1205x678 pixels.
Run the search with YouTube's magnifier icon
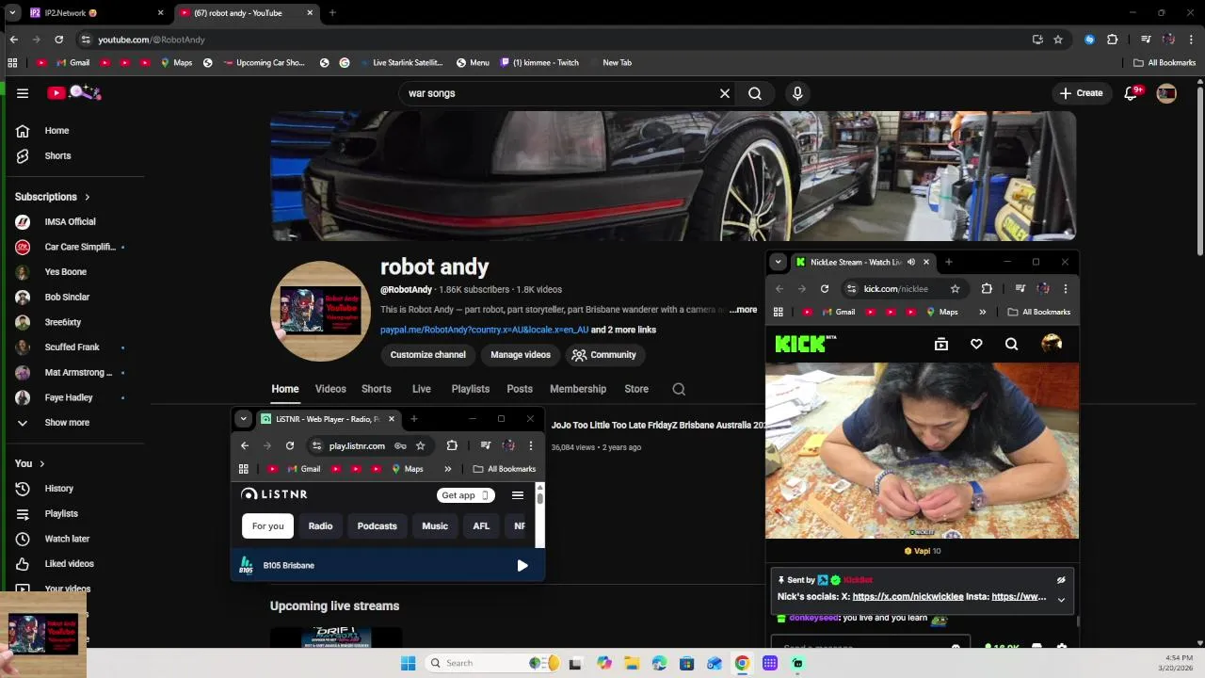(x=755, y=93)
